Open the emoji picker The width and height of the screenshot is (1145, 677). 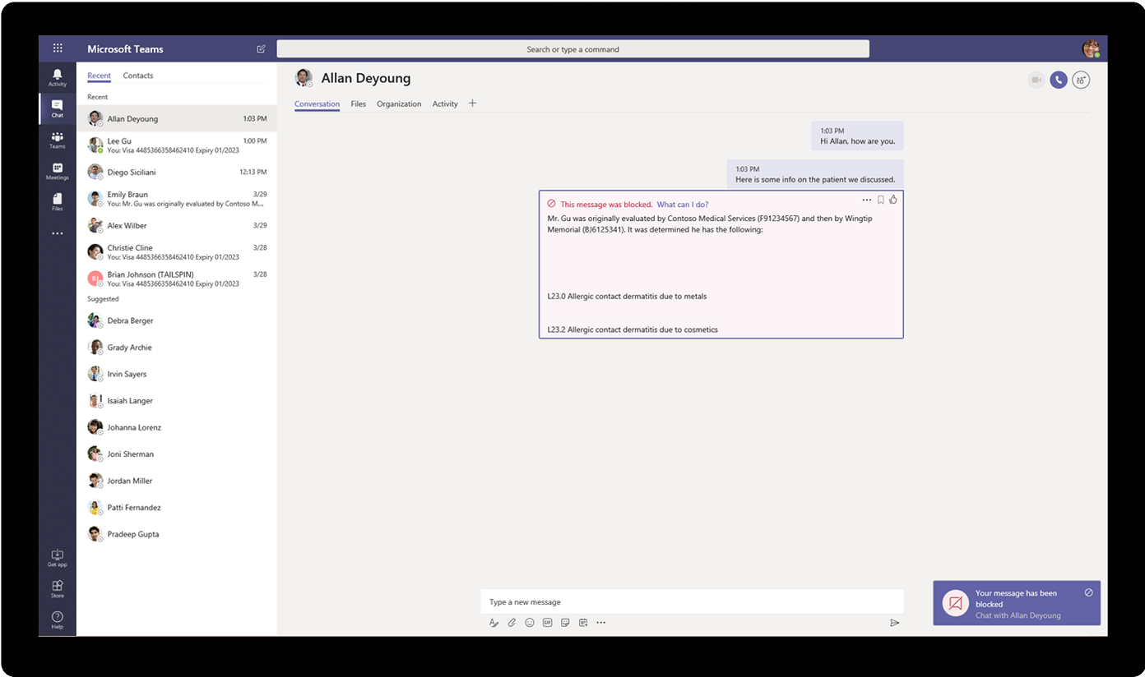529,622
